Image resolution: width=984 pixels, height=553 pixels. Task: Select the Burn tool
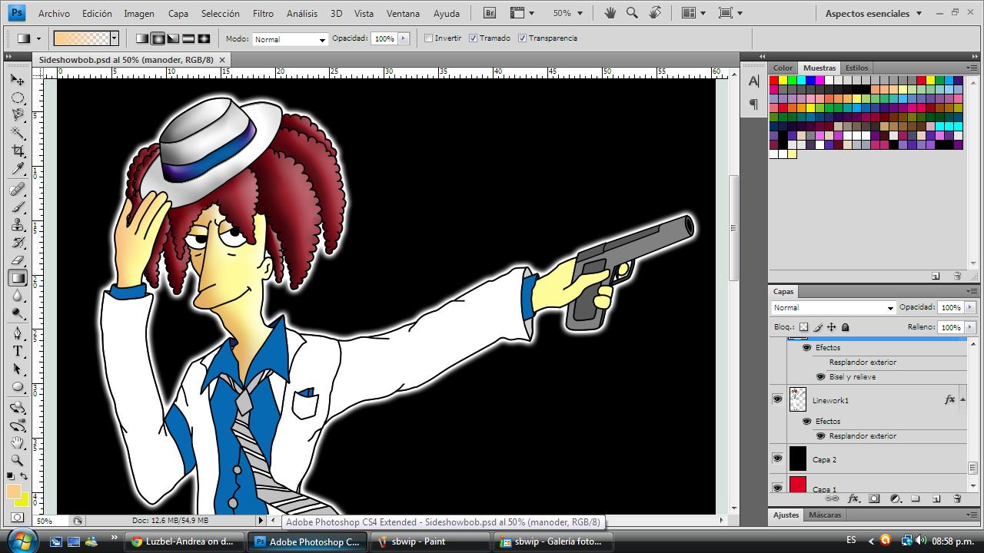tap(18, 314)
